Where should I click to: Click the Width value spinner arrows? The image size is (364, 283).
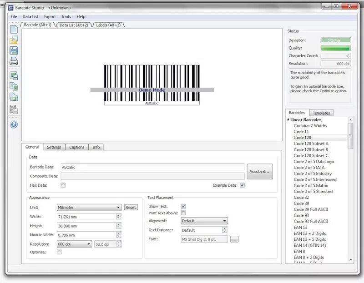point(119,217)
